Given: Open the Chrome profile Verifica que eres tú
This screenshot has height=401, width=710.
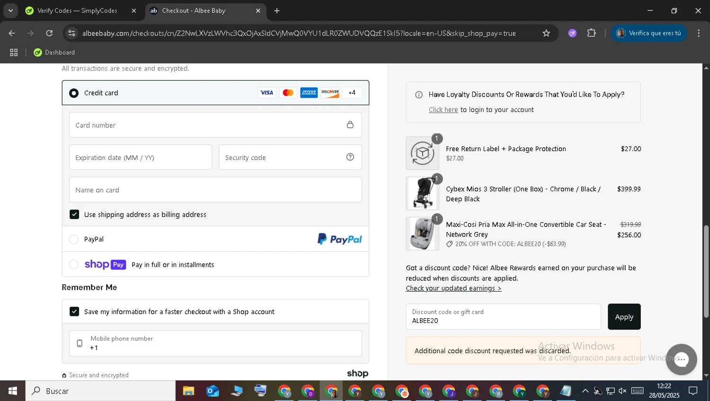Looking at the screenshot, I should click(649, 33).
